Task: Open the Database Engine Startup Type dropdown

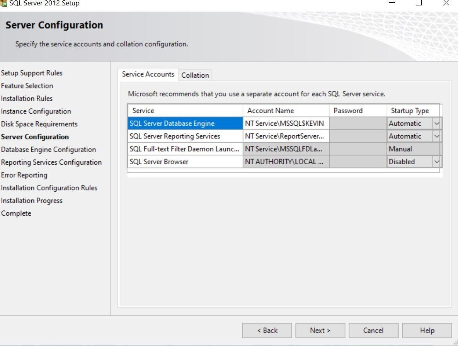Action: [x=436, y=123]
